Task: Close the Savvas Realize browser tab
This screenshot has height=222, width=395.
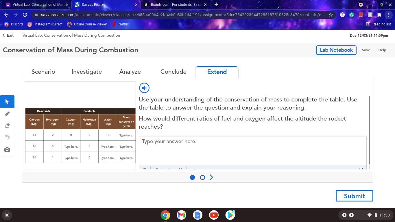Action: pos(136,5)
